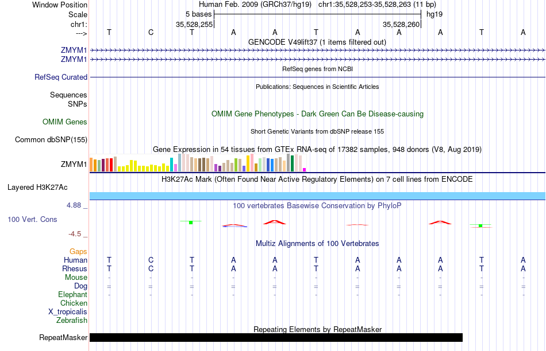
Task: Select the Dog species label
Action: (80, 286)
